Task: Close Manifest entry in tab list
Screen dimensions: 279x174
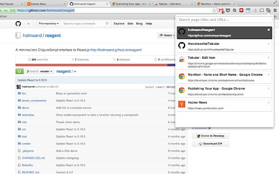Action: (x=269, y=74)
